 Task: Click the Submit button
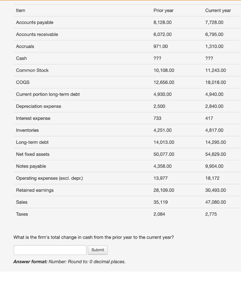tap(98, 250)
